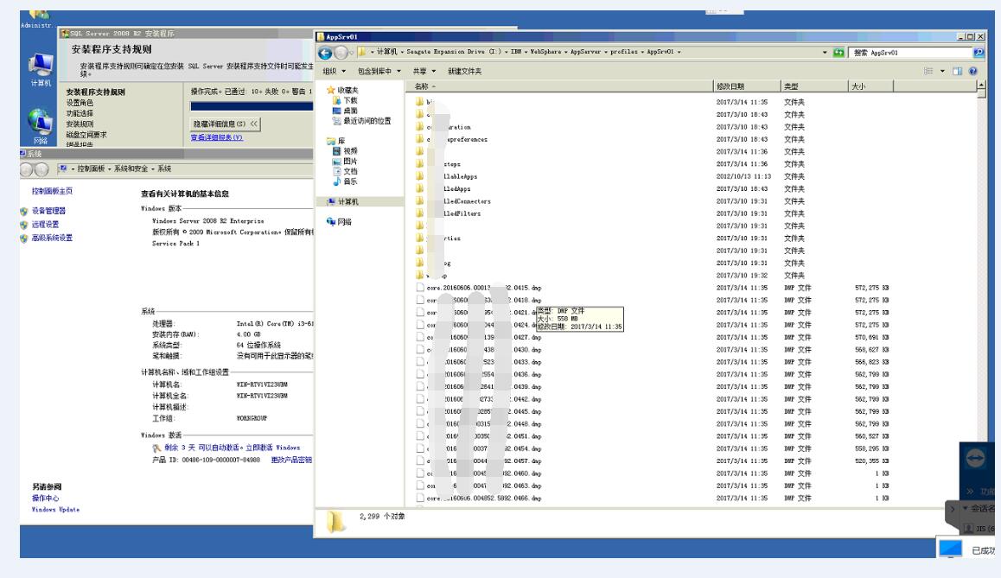1001x578 pixels.
Task: Select 收藏夹 favorites in navigation pane
Action: [x=343, y=90]
